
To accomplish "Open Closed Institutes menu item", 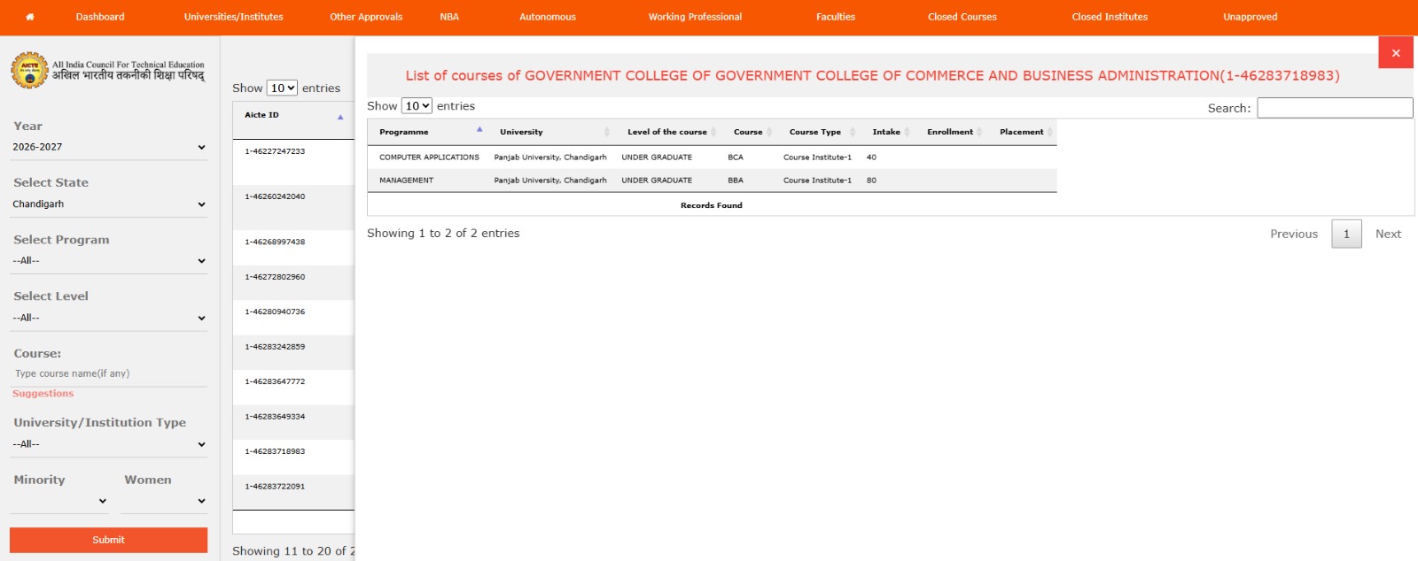I will tap(1110, 17).
